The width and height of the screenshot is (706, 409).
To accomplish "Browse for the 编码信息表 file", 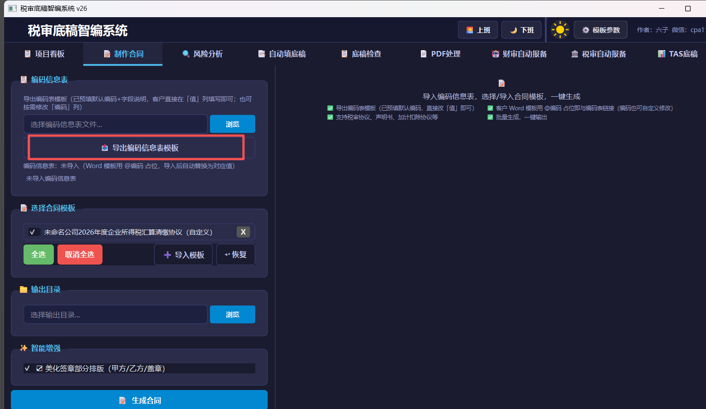I will [233, 124].
